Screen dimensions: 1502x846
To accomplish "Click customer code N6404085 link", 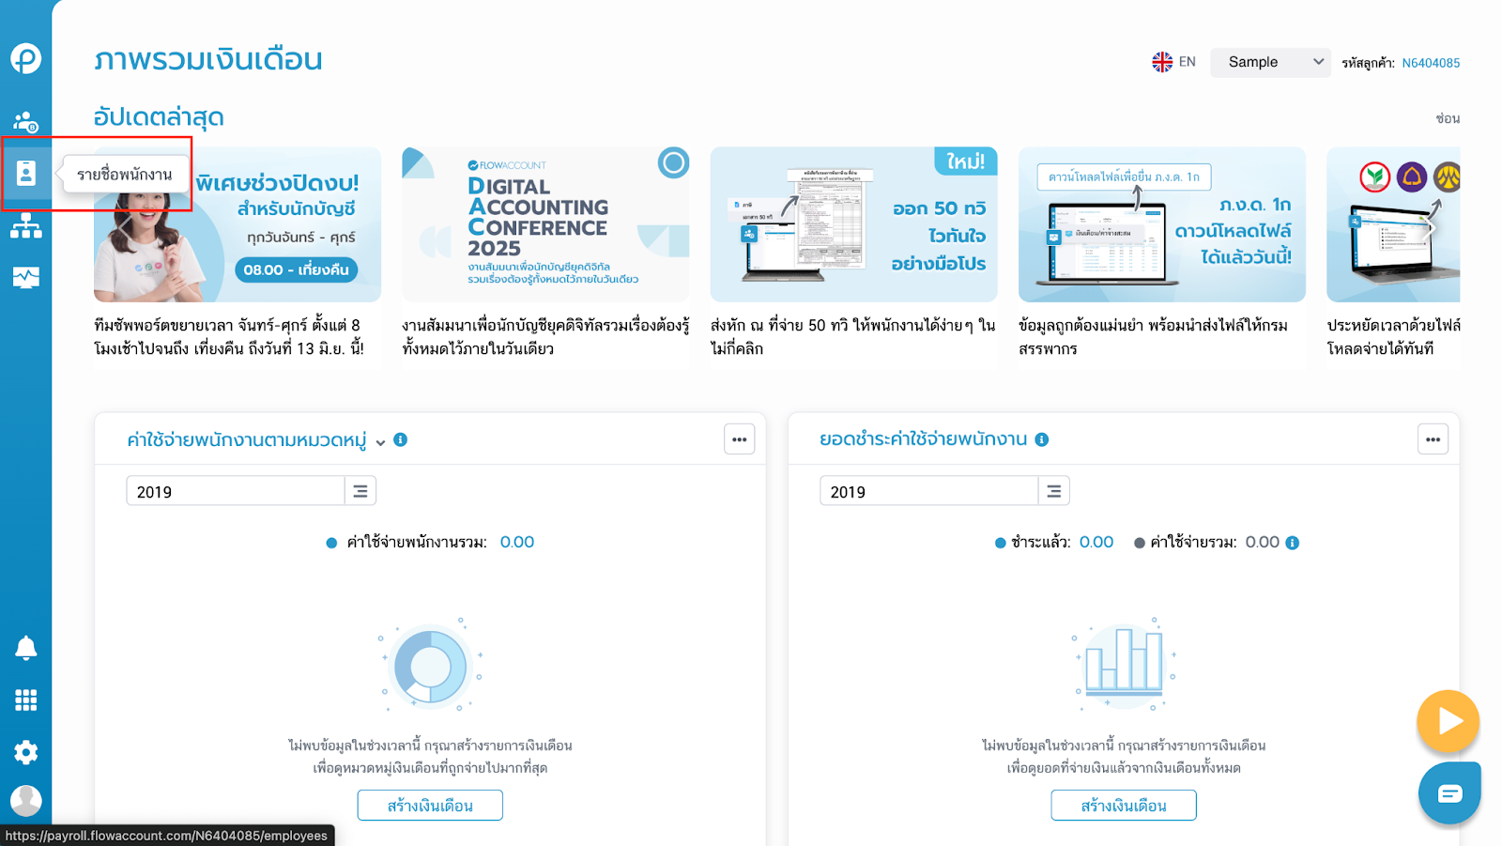I will pos(1431,63).
